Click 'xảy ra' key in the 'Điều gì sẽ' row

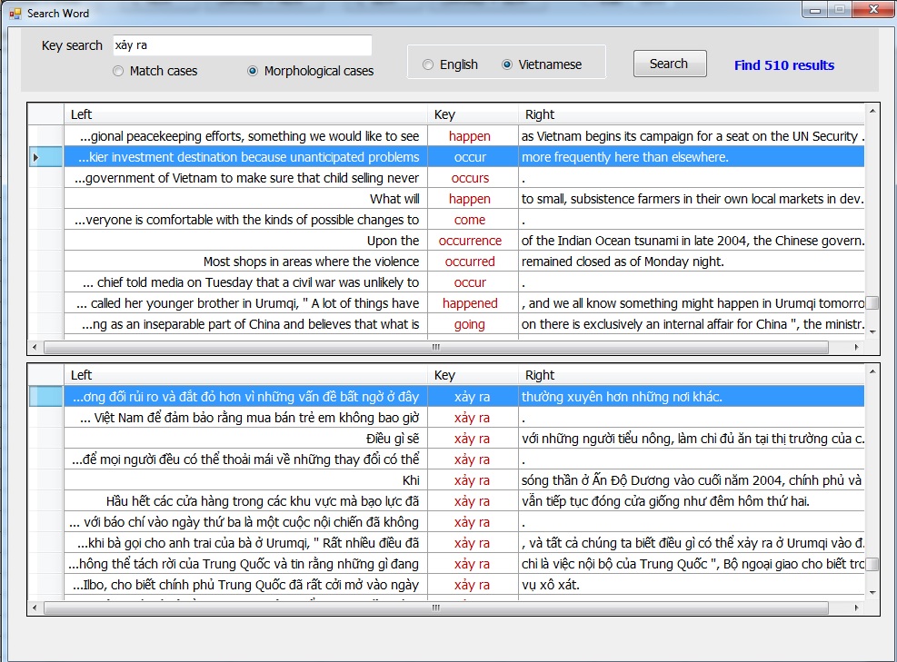tap(473, 439)
